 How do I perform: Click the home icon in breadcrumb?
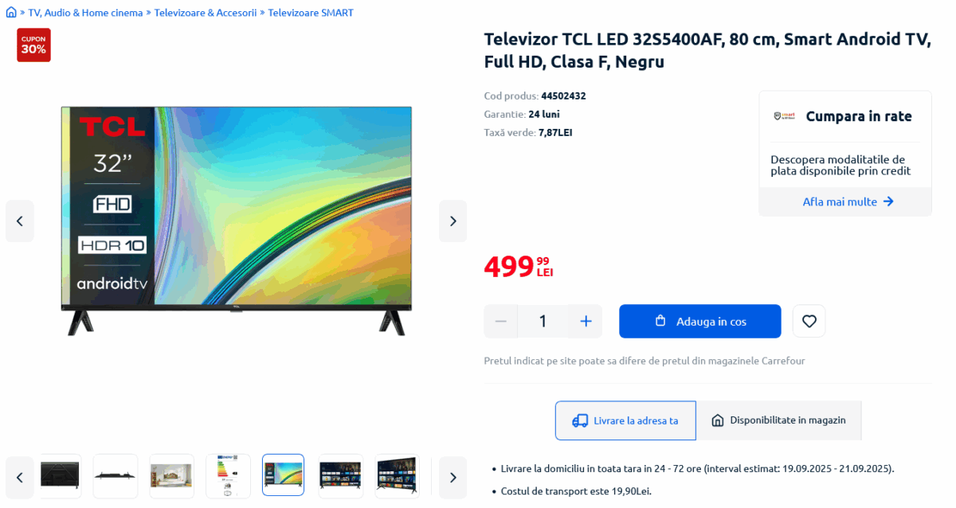coord(11,13)
